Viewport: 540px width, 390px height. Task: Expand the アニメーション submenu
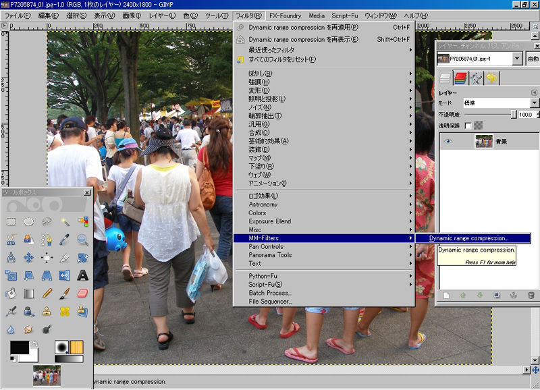(x=324, y=183)
